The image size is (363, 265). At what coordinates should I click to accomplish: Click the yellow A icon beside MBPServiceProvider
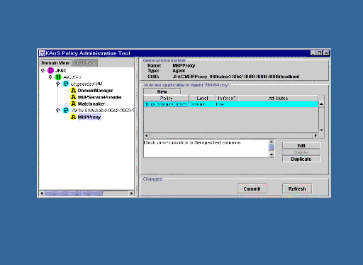click(x=73, y=97)
